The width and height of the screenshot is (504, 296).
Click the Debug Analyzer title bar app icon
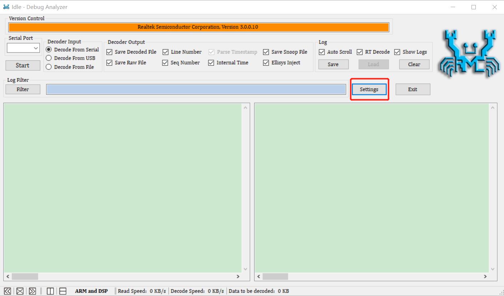click(6, 7)
